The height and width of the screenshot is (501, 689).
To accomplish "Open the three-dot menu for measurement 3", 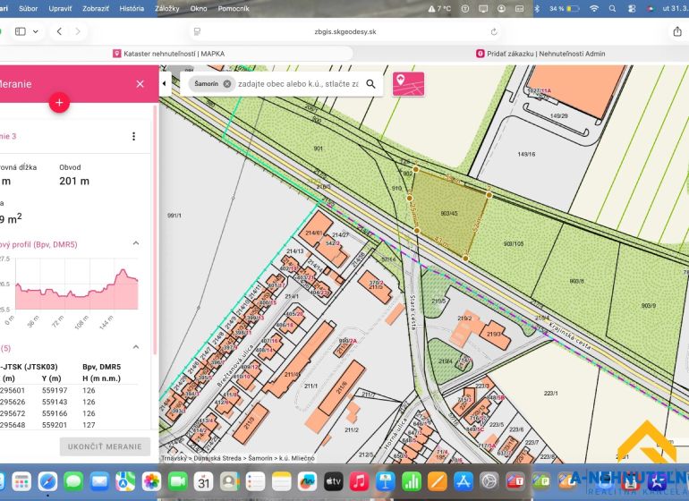I will pos(133,137).
